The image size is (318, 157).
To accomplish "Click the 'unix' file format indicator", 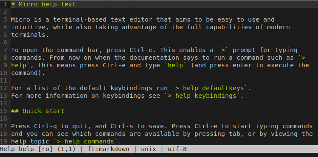I will [x=149, y=149].
